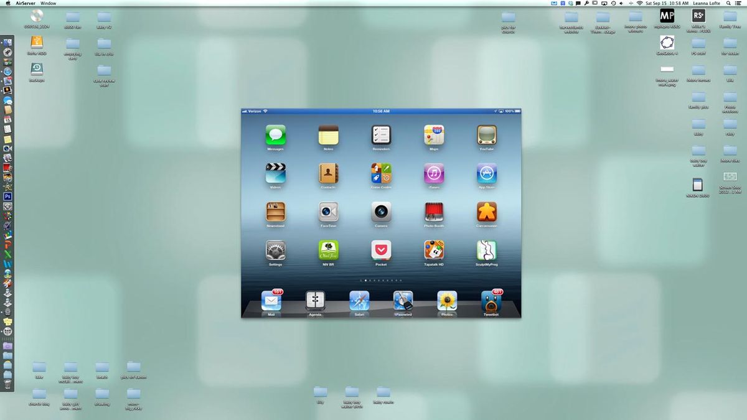The image size is (747, 420).
Task: Open Mail in the iPad dock
Action: tap(271, 301)
